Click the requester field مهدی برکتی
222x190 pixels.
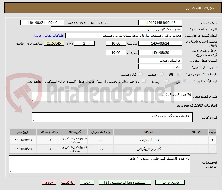click(124, 36)
